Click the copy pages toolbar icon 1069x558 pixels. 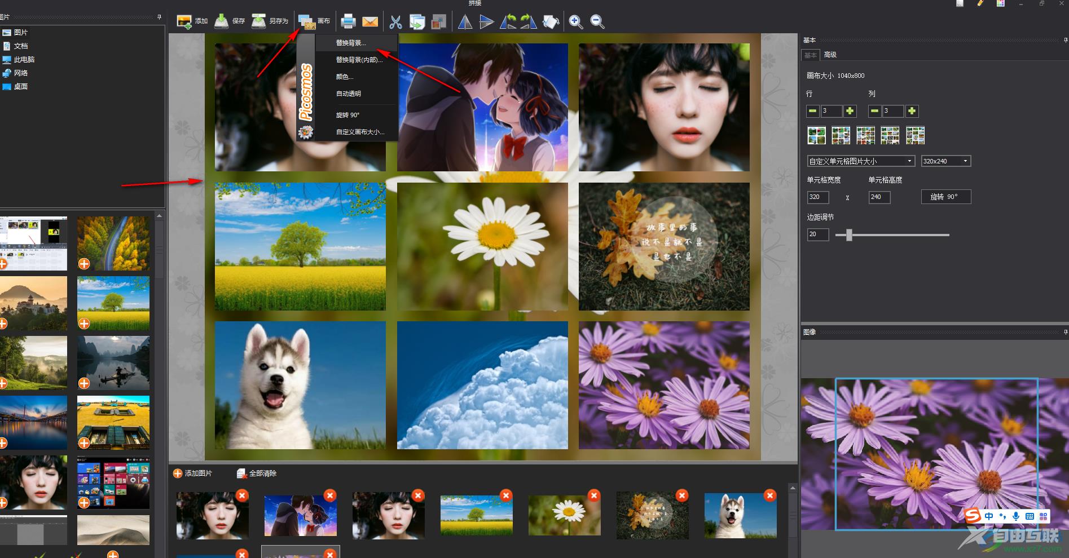click(x=417, y=21)
